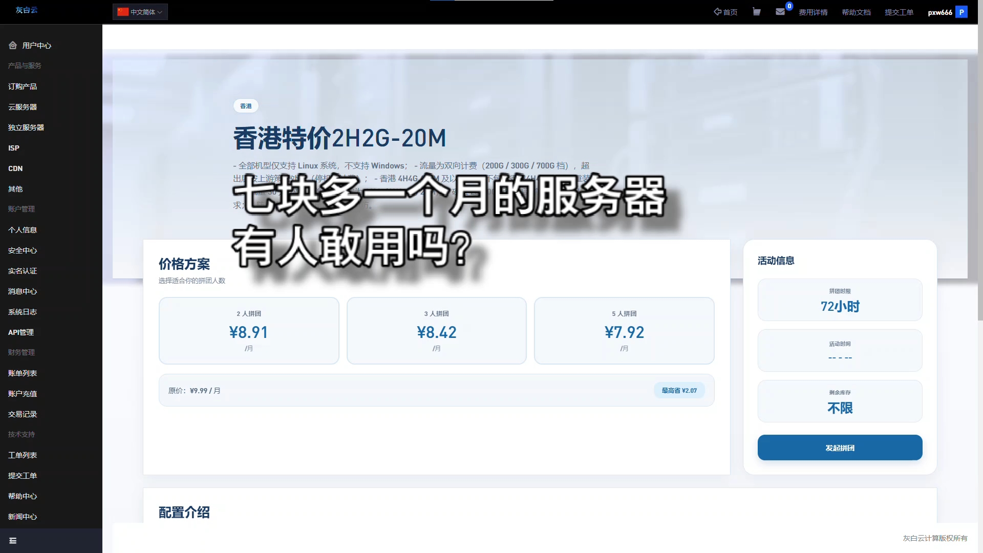Open the pxw666 account menu
The width and height of the screenshot is (983, 553).
[940, 12]
